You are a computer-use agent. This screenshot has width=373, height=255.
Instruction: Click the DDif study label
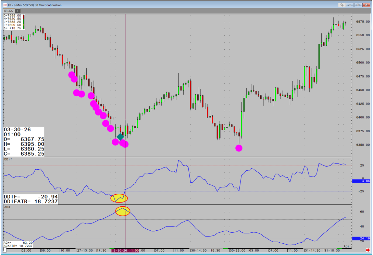click(x=8, y=159)
